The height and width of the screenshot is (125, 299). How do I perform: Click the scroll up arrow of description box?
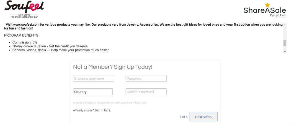(x=285, y=25)
